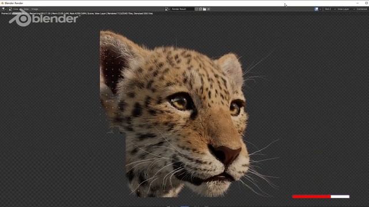Open the View menu beside the Image menu

tap(26, 9)
